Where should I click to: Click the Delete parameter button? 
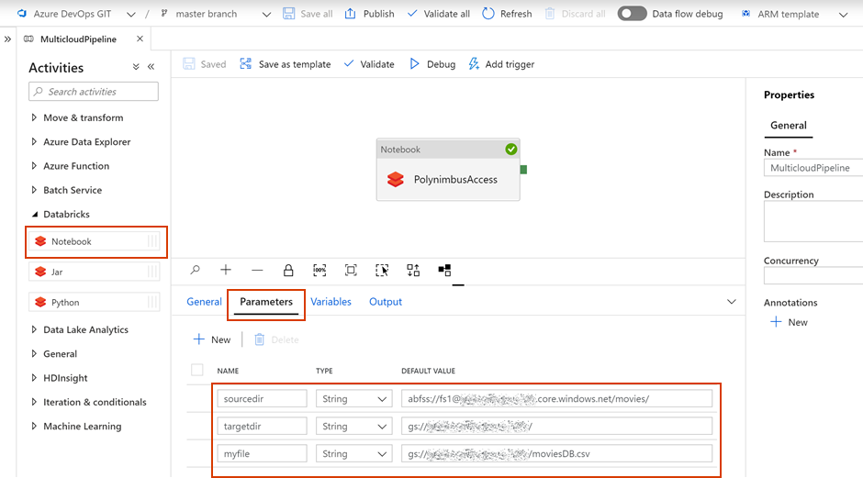click(276, 339)
